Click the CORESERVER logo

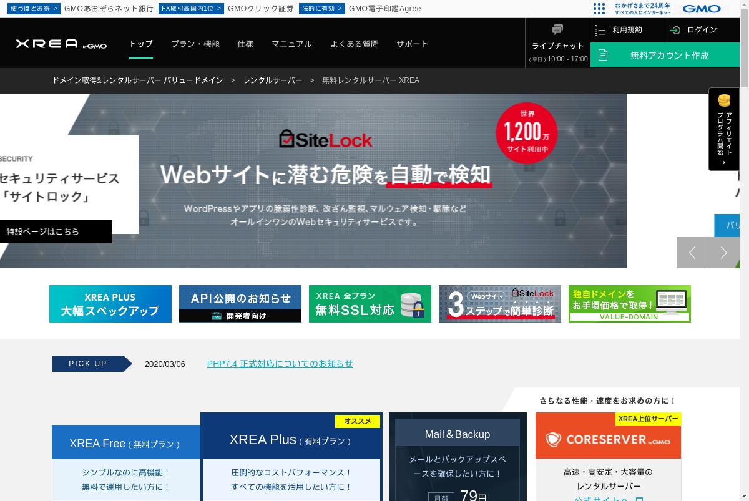click(608, 440)
